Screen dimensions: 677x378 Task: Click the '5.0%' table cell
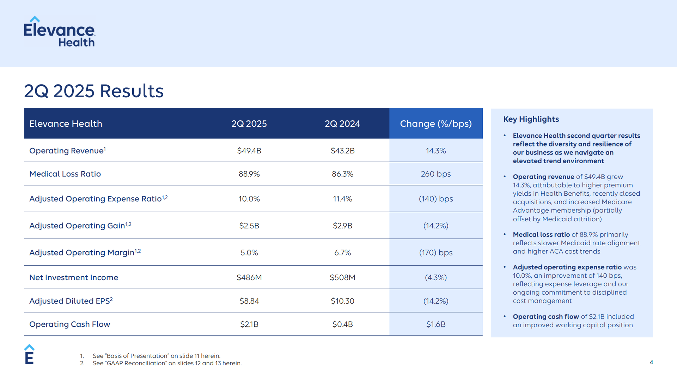(x=249, y=253)
